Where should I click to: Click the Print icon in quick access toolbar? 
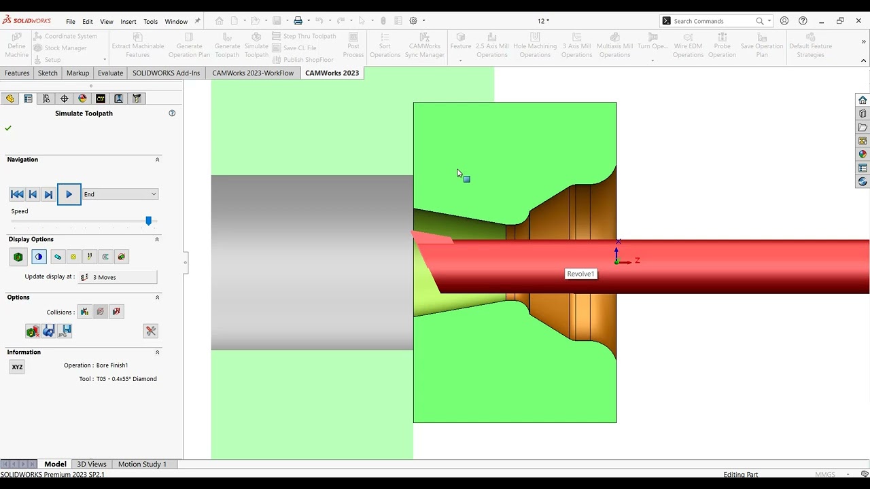click(x=298, y=21)
